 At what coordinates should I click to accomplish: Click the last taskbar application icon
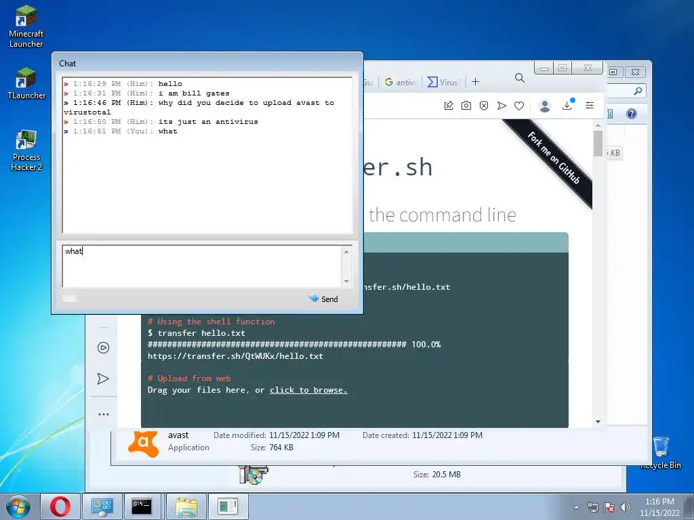coord(228,506)
